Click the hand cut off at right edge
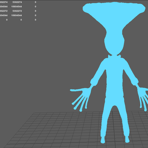 (143, 98)
